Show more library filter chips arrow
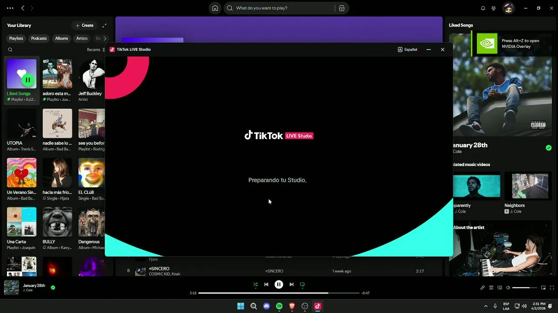Screen dimensions: 558x313 click(x=105, y=38)
